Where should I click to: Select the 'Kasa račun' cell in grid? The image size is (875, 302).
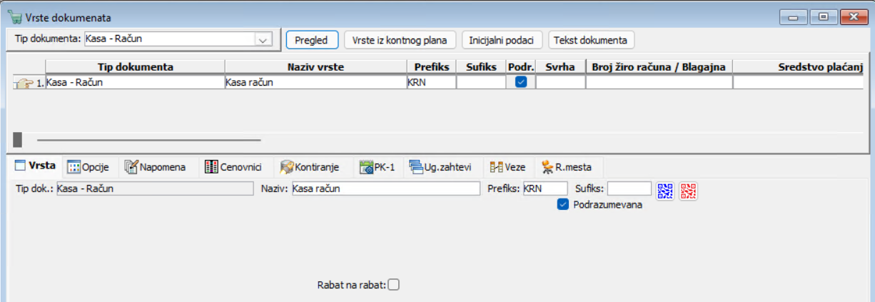coord(315,82)
